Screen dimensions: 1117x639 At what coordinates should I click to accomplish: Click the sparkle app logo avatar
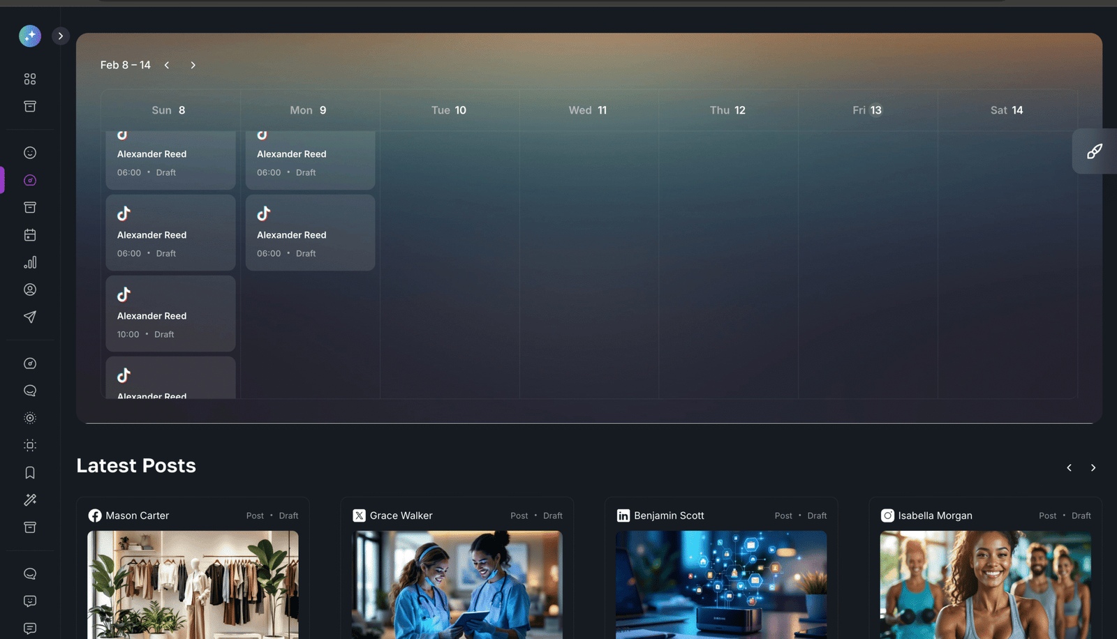(x=30, y=36)
